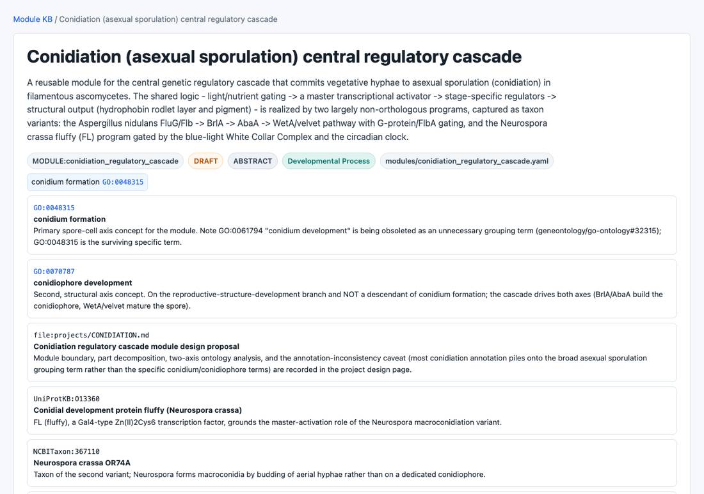The width and height of the screenshot is (704, 494).
Task: Click the GO:0048315 link in the conidium formation chip
Action: 123,182
